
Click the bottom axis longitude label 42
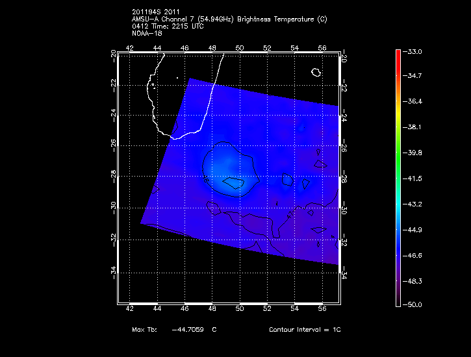(130, 310)
